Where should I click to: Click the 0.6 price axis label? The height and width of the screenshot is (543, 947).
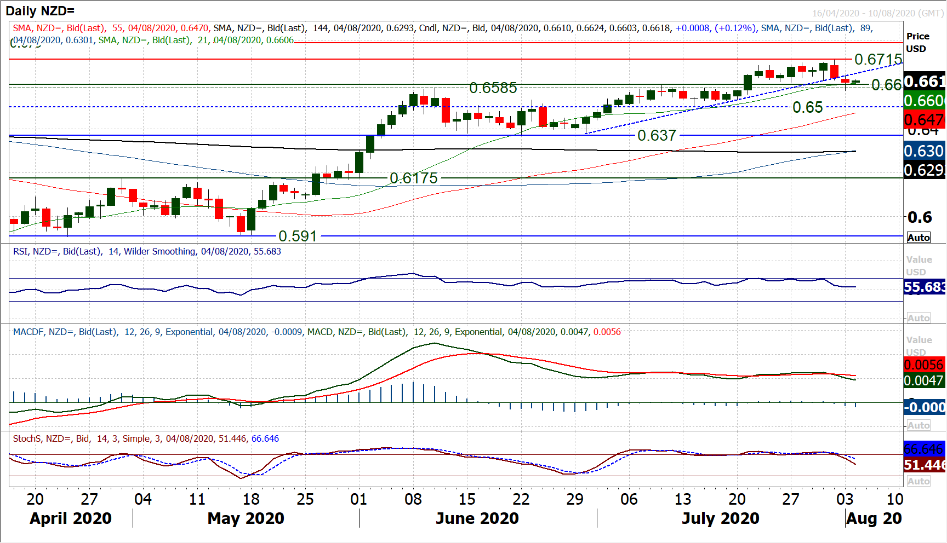pyautogui.click(x=920, y=217)
